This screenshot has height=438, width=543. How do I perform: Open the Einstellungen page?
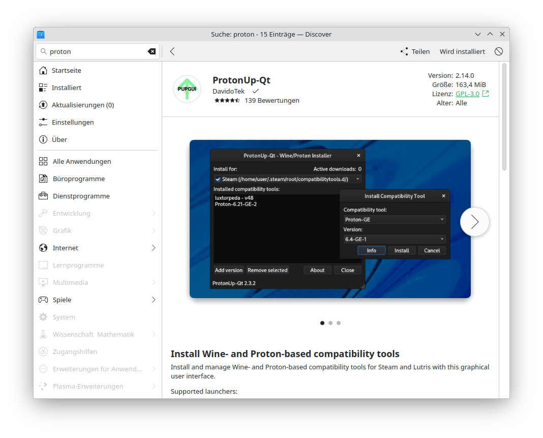(x=98, y=122)
